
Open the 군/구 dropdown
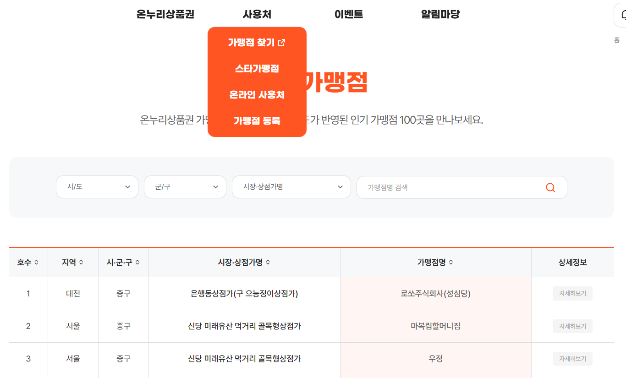point(185,187)
